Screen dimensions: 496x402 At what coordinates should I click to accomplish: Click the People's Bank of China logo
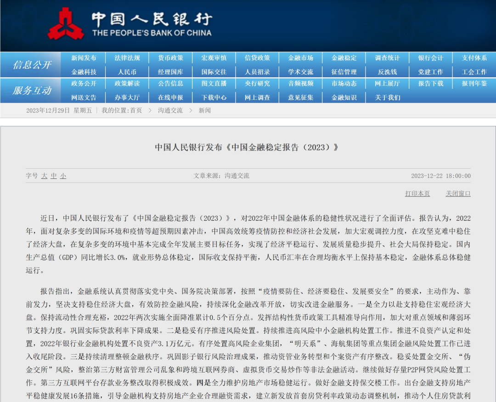130,24
